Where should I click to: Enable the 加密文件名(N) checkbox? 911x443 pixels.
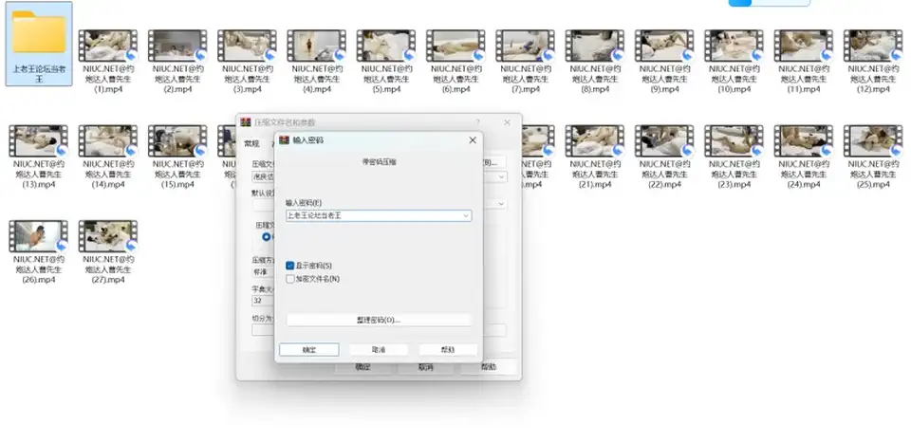click(x=290, y=279)
